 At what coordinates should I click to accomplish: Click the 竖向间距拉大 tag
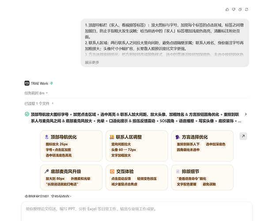[x=121, y=144]
